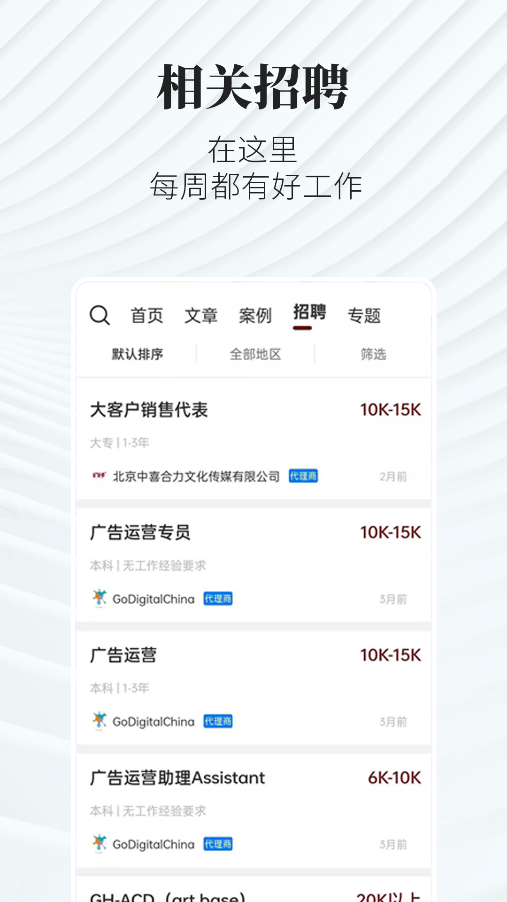This screenshot has height=902, width=507.
Task: Switch to the 文章 tab
Action: click(x=201, y=315)
